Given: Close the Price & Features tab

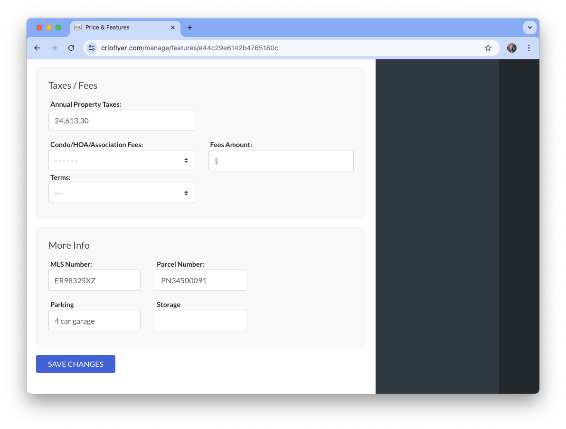Looking at the screenshot, I should point(173,28).
